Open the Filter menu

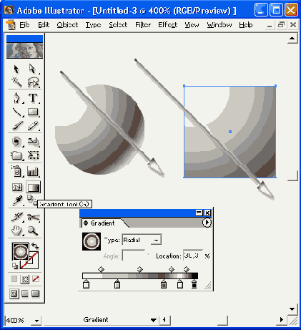click(143, 25)
